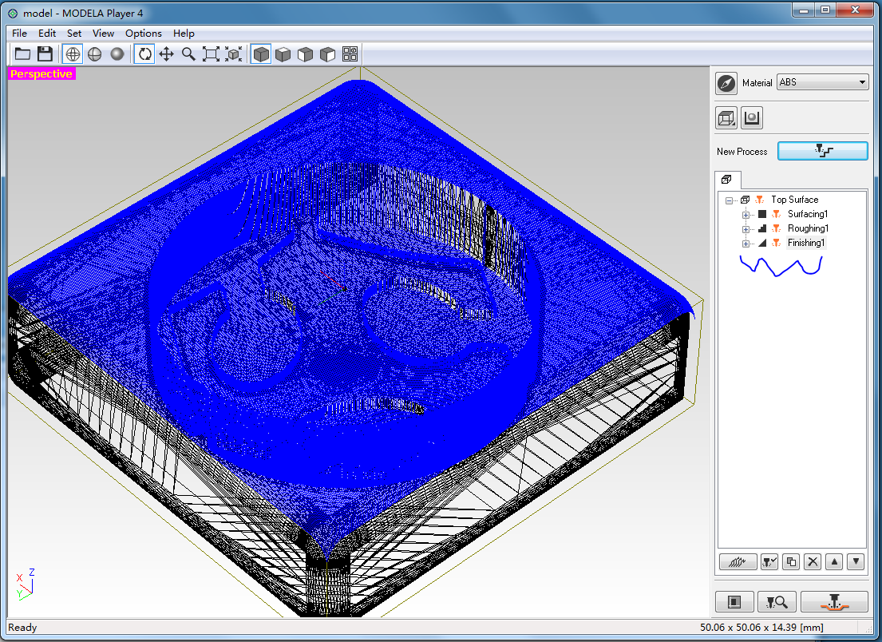Select the cutting surface tab above tree

[x=727, y=180]
